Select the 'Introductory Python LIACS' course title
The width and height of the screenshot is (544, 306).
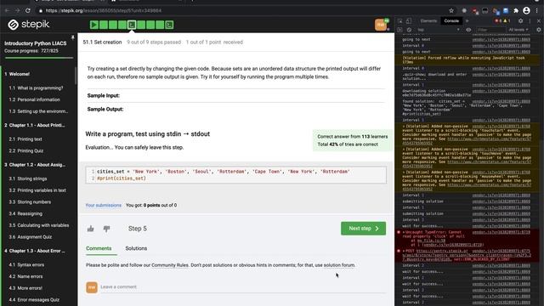36,43
